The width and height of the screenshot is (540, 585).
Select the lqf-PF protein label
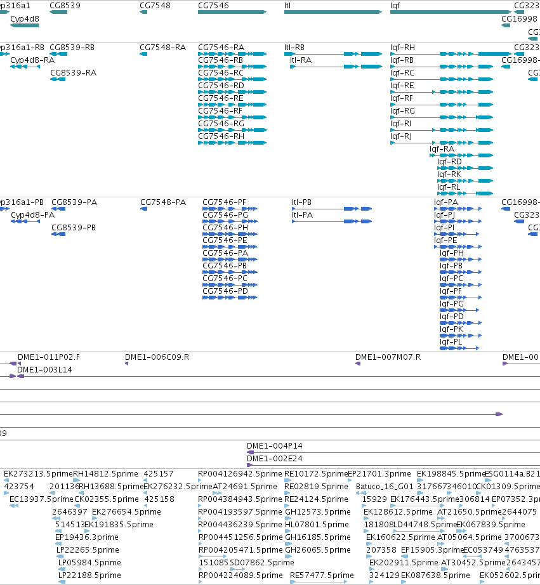coord(451,291)
